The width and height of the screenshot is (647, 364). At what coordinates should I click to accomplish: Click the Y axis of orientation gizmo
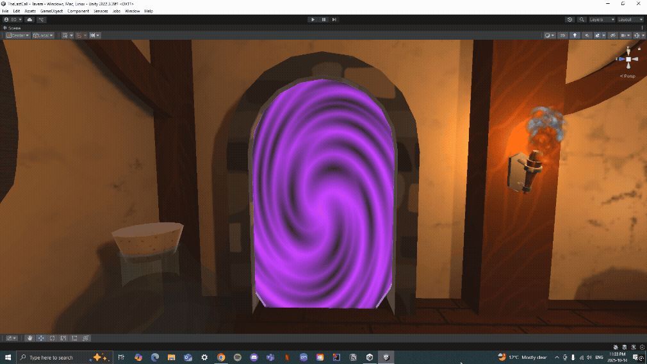pyautogui.click(x=628, y=51)
